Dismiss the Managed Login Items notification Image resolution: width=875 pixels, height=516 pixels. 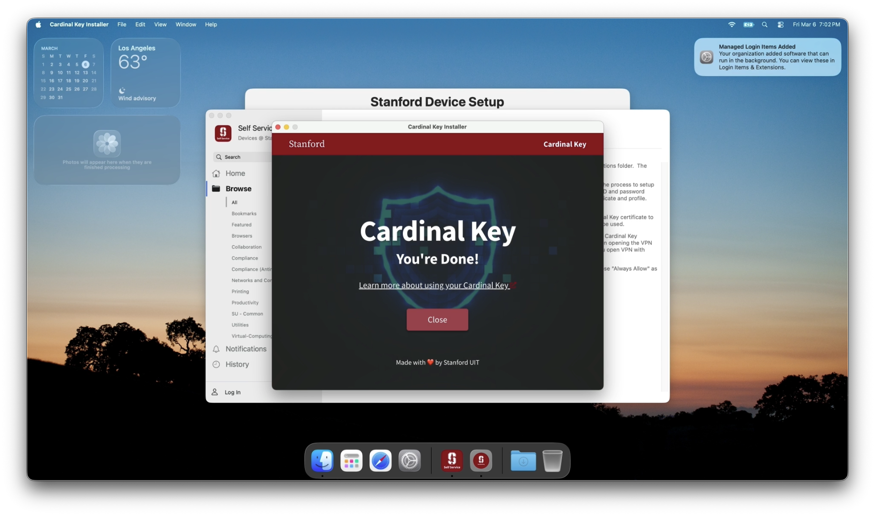[x=767, y=57]
